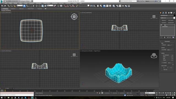
Task: Activate Select and Scale tool
Action: click(43, 6)
